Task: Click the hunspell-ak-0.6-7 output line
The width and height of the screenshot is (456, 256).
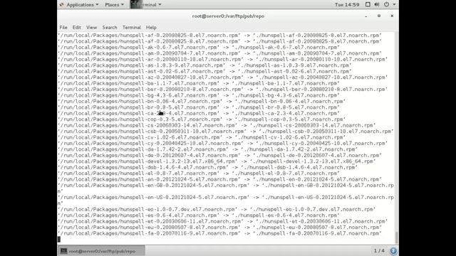Action: pos(199,48)
